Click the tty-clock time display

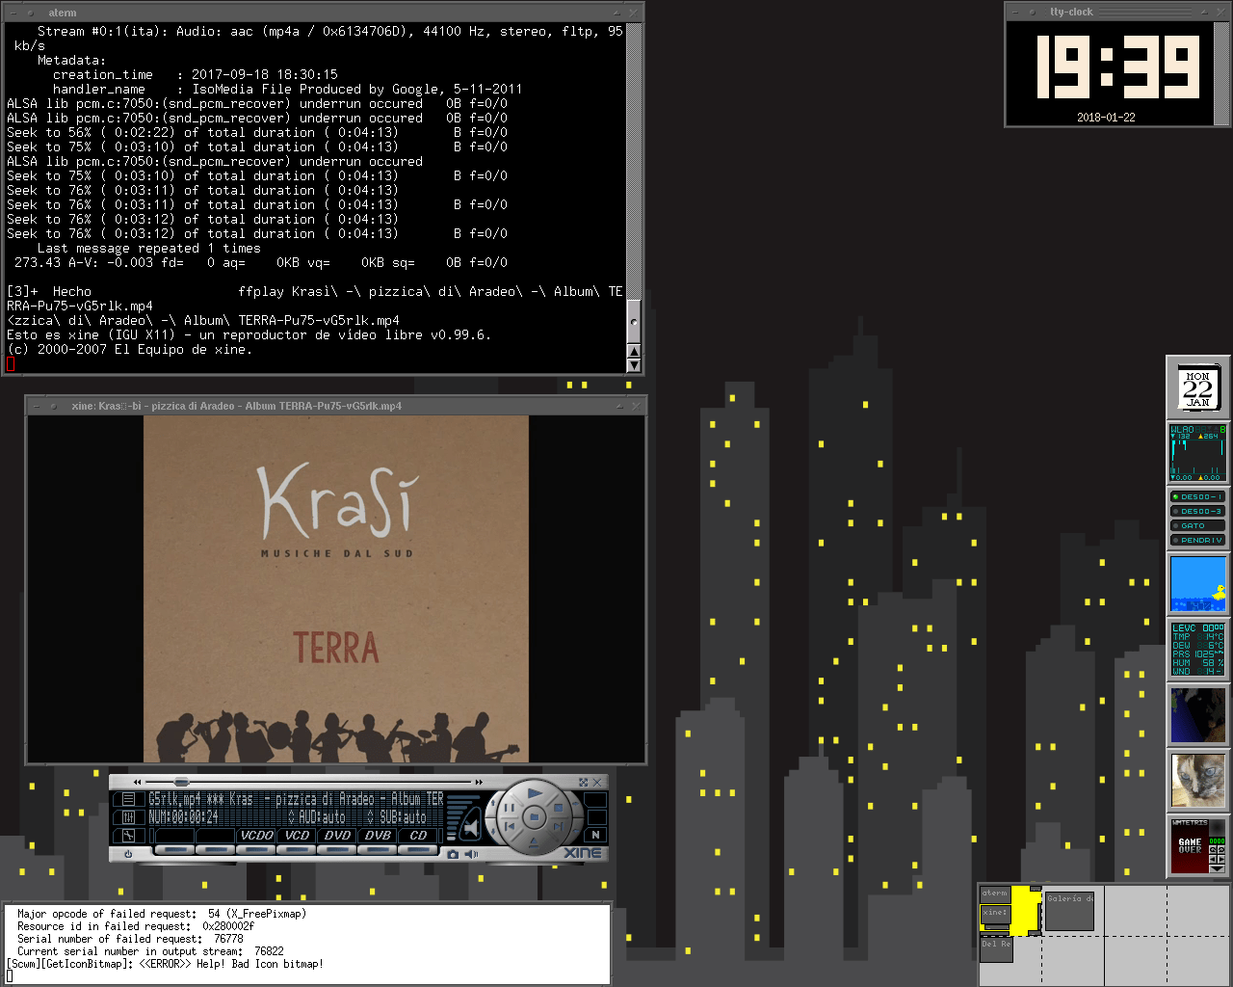point(1117,67)
